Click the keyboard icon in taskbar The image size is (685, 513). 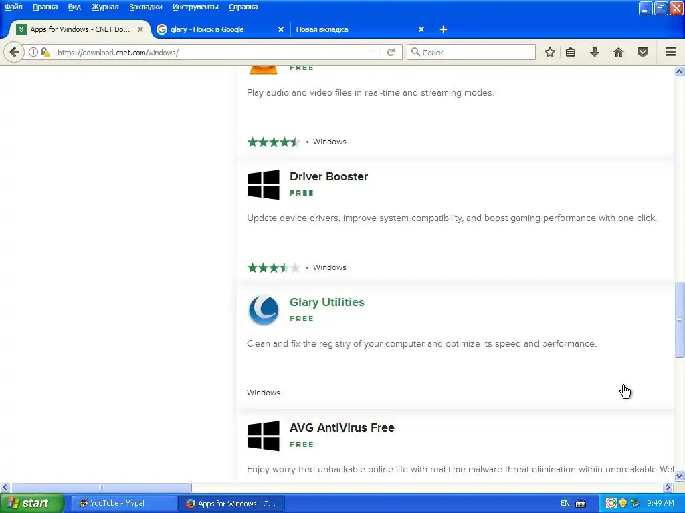tap(581, 504)
